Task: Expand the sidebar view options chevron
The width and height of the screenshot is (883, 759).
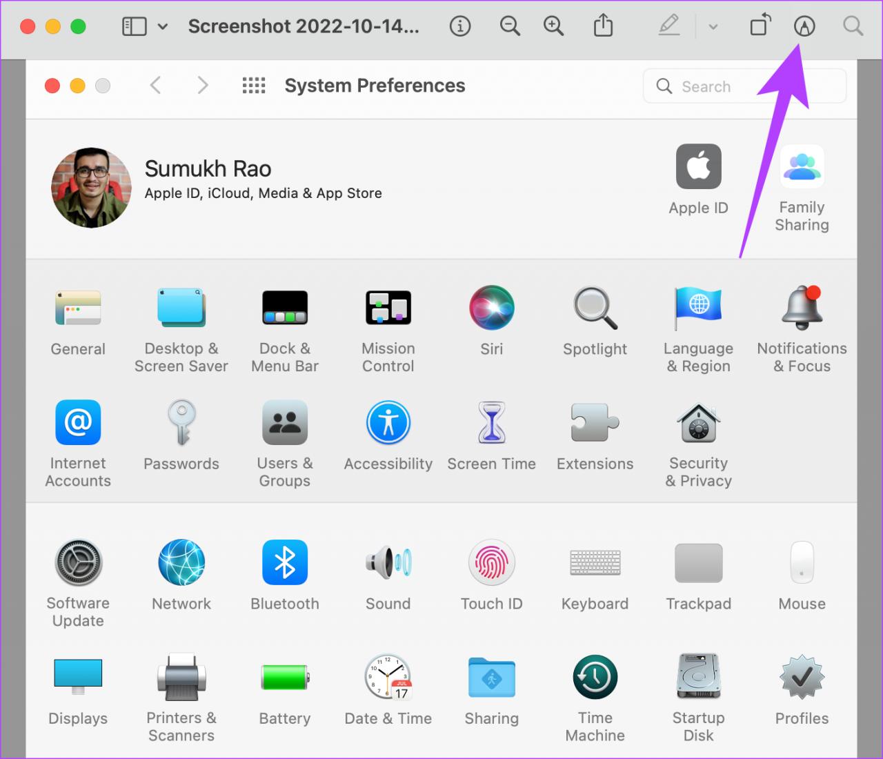Action: (163, 27)
